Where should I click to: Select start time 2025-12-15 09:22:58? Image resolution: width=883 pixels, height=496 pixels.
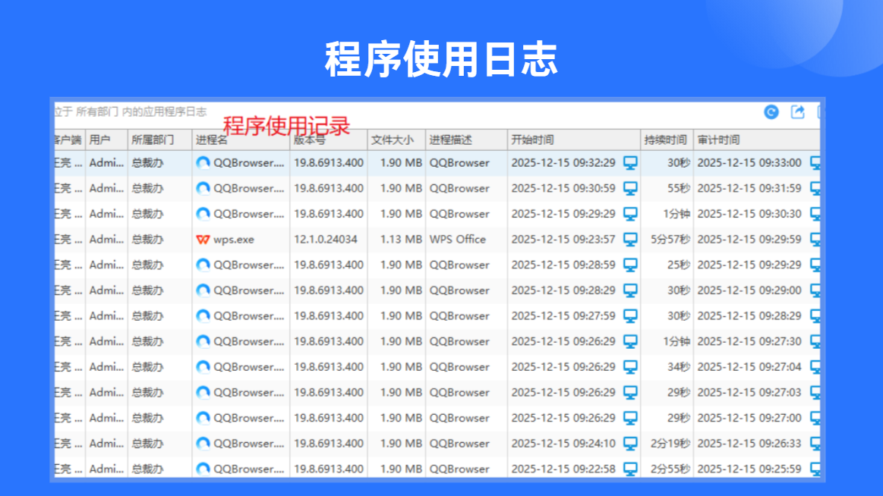point(563,469)
